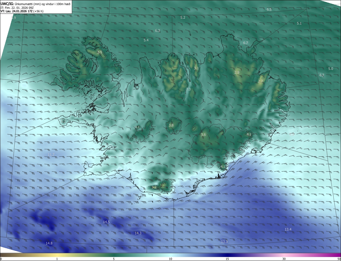341x261 pixels.
Task: Click the '1' tick on the color scale
Action: 57,259
